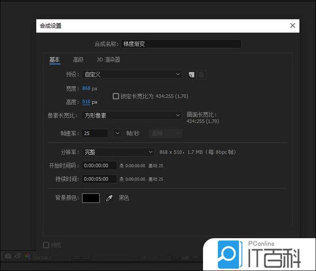Close the 合成设置 dialog with X

[x=293, y=26]
